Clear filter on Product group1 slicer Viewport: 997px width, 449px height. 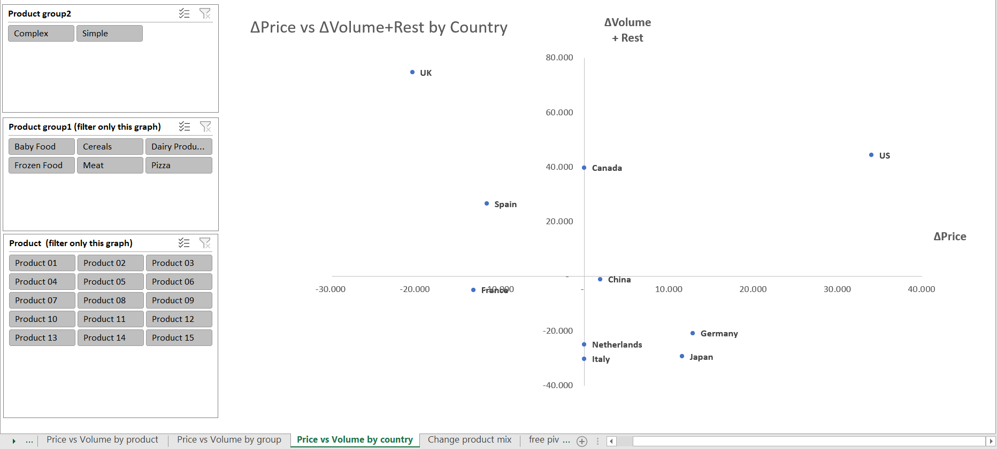pos(205,127)
